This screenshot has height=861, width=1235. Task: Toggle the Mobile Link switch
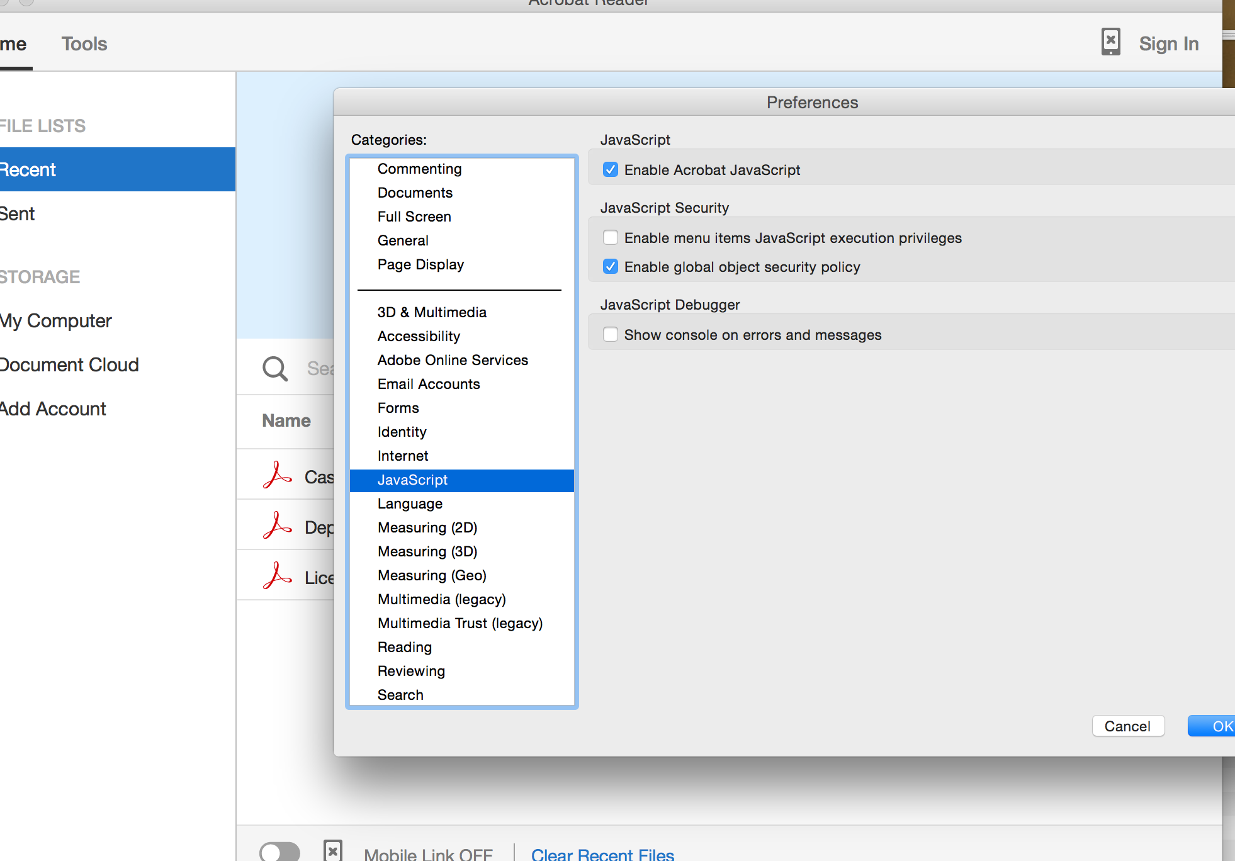[x=280, y=852]
